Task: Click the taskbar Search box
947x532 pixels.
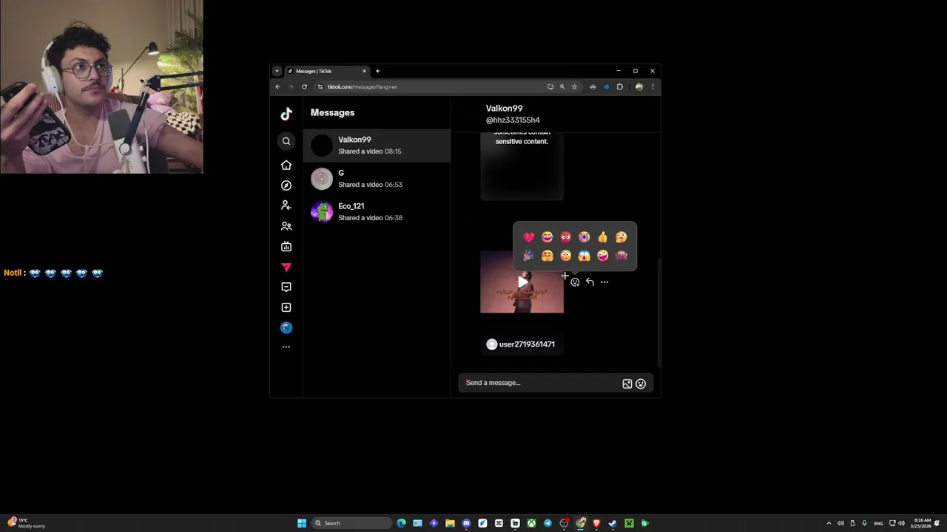Action: (351, 523)
